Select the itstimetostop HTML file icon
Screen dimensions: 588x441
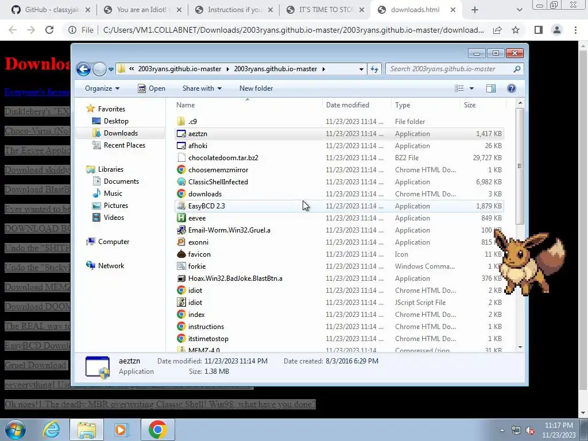[181, 339]
